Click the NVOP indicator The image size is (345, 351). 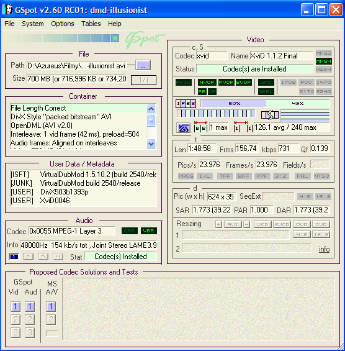click(207, 83)
